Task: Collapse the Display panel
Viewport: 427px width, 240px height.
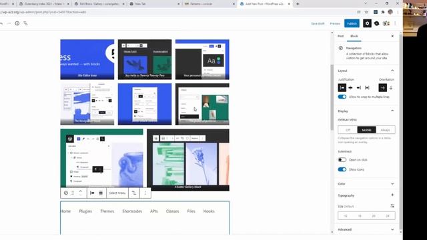Action: coord(392,111)
